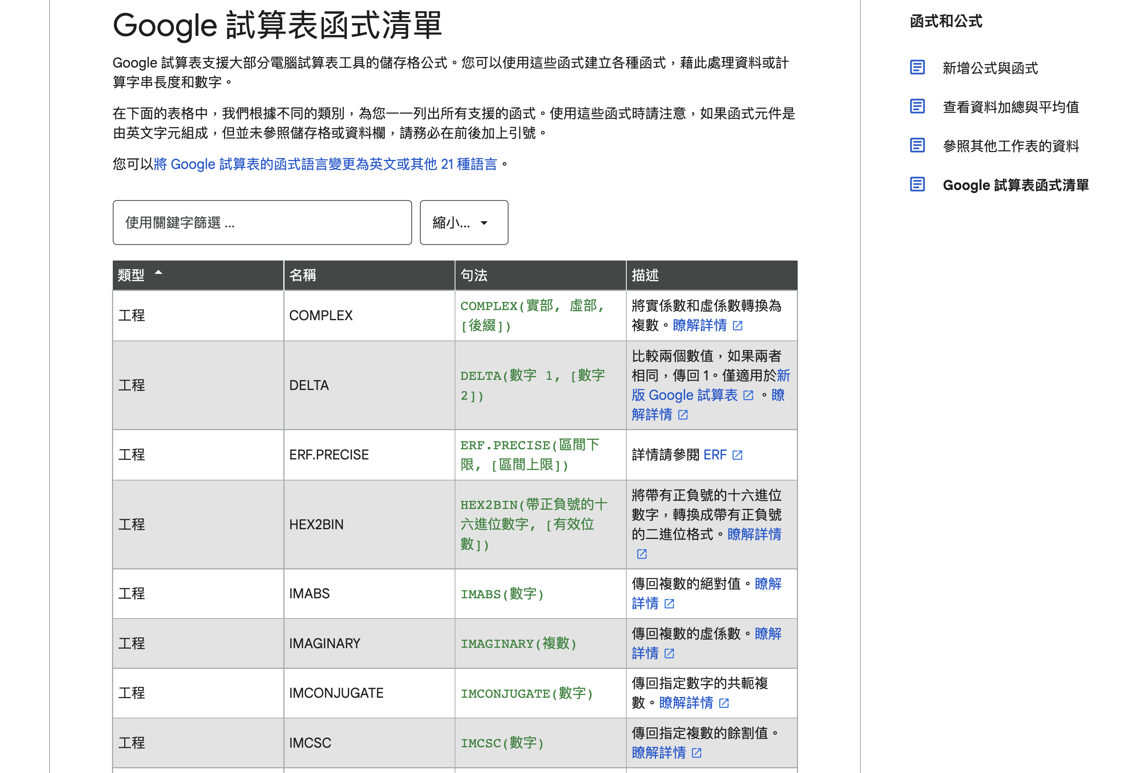Click sort arrow on 類型 column header
This screenshot has height=773, width=1145.
click(x=159, y=273)
